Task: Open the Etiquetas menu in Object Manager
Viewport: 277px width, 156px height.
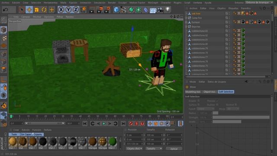Action: 233,8
